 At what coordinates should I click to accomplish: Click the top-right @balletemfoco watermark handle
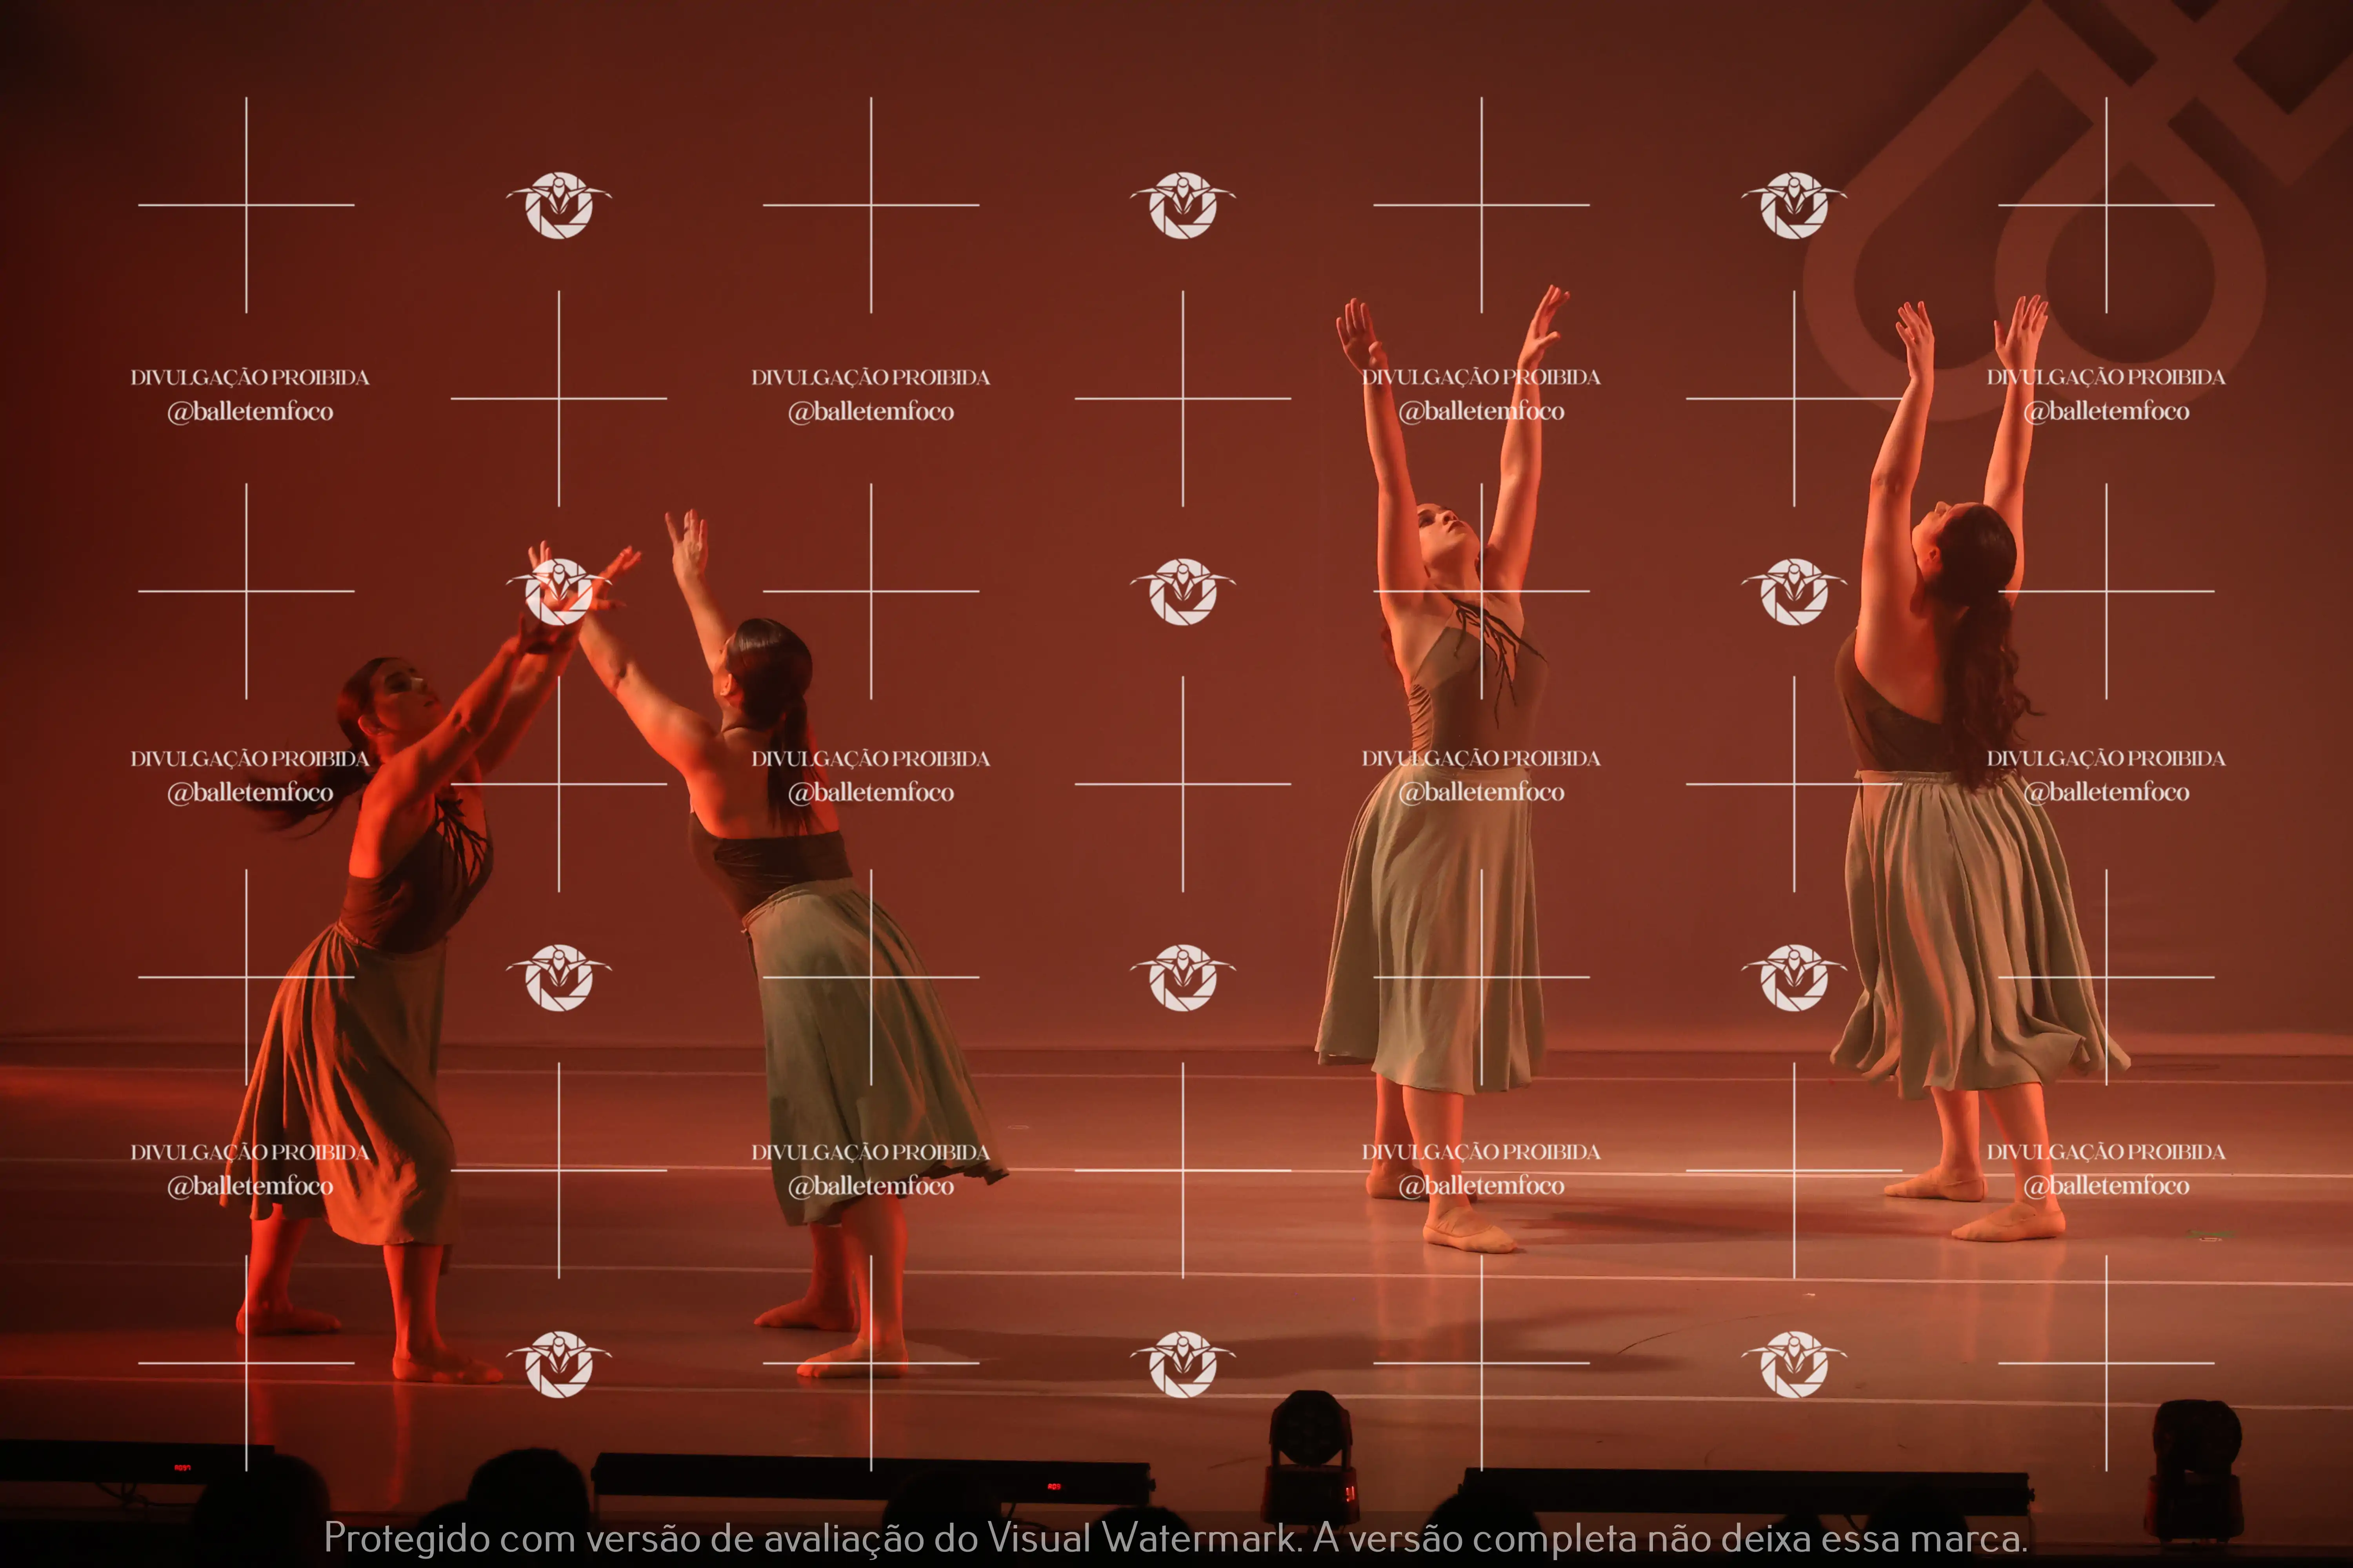tap(2106, 411)
